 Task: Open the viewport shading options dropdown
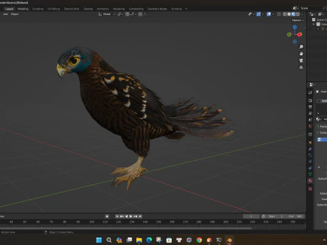pos(302,14)
